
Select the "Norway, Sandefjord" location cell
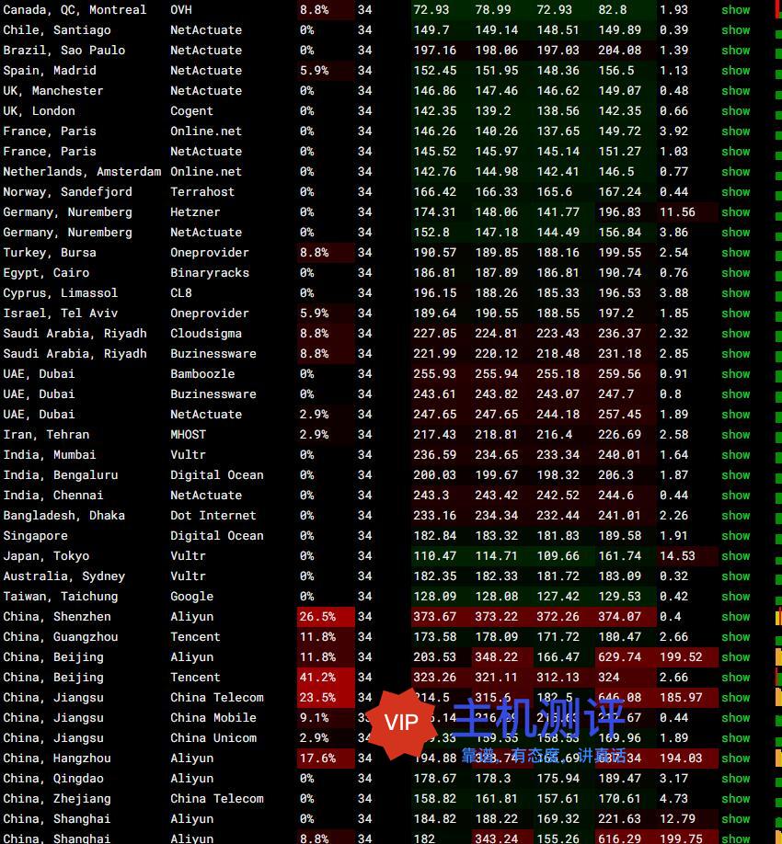click(67, 192)
